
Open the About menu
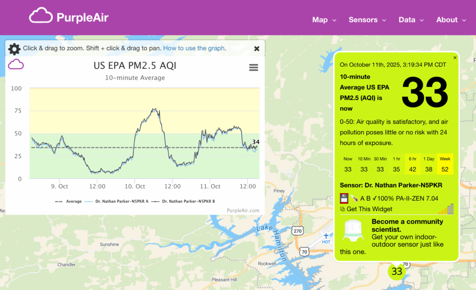coord(451,20)
